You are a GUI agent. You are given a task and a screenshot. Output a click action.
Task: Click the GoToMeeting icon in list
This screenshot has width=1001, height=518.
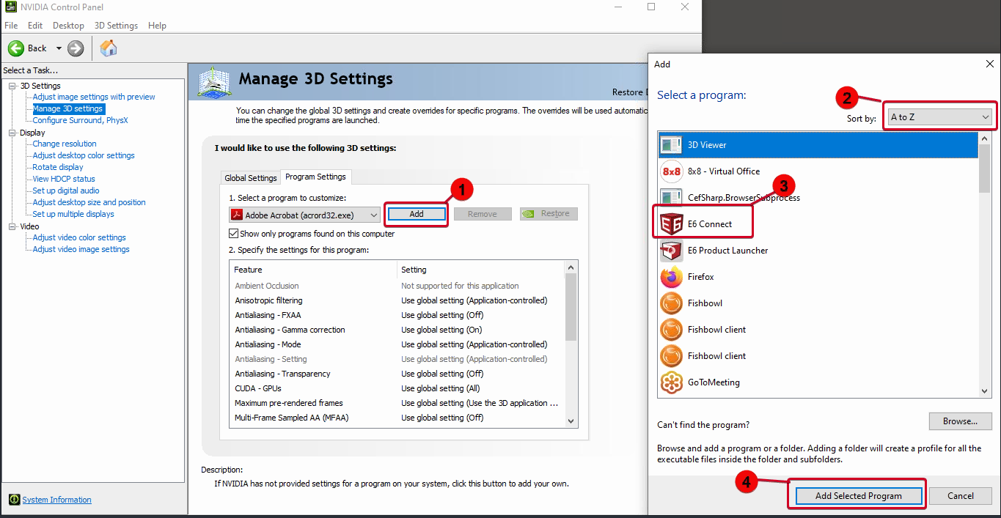point(671,382)
